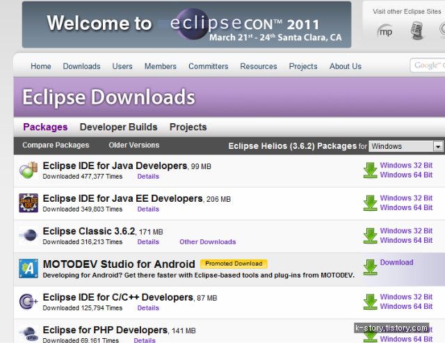Screen dimensions: 445x343
Task: Click green download arrow for Eclipse Classic
Action: pyautogui.click(x=370, y=236)
